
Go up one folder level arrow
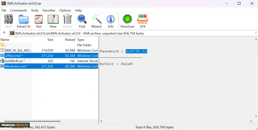tap(4, 33)
